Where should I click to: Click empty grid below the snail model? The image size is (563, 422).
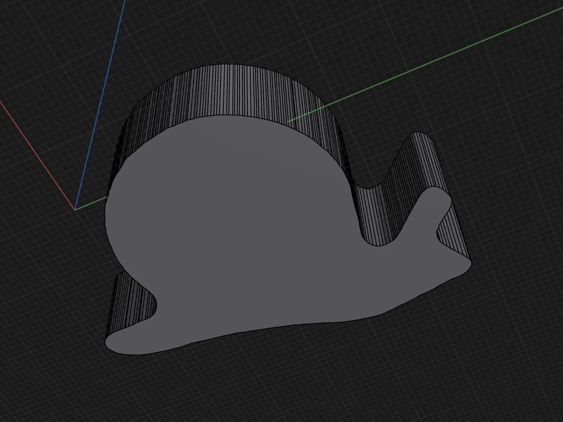[x=290, y=381]
